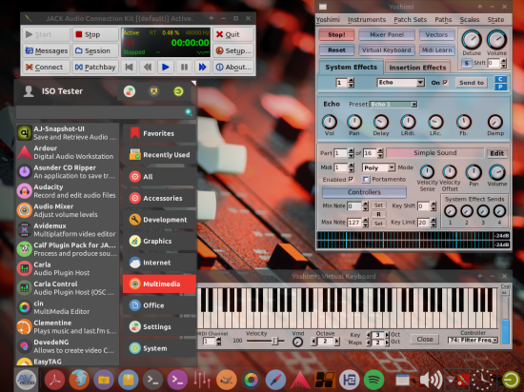Toggle the S solo button near Shift

coord(467,63)
